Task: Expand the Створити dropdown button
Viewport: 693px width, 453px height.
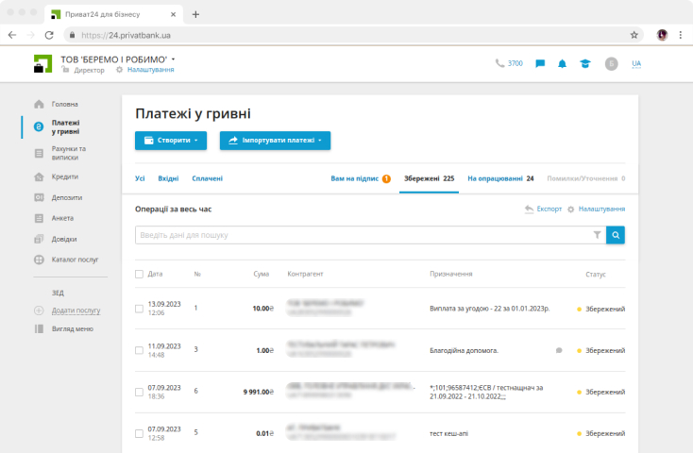Action: [170, 141]
